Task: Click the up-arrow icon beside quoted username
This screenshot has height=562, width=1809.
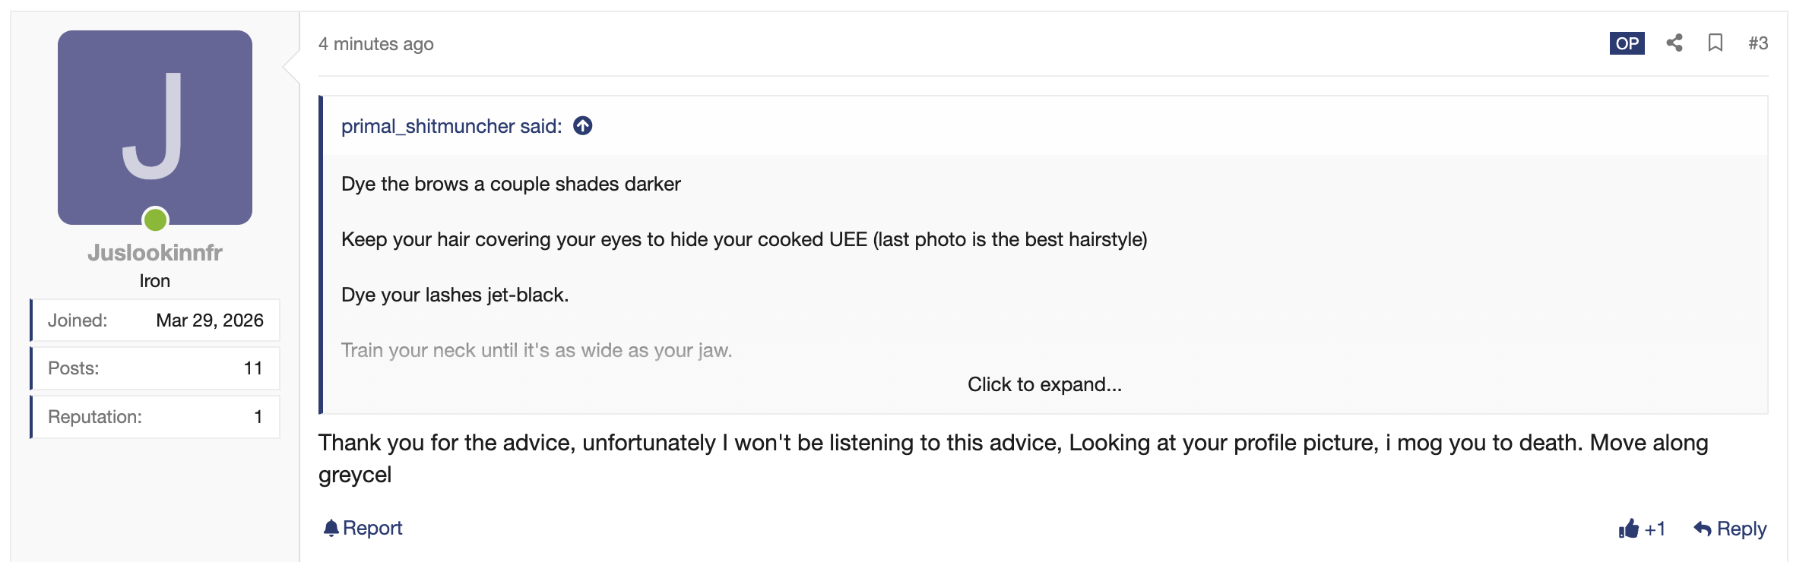Action: [x=583, y=126]
